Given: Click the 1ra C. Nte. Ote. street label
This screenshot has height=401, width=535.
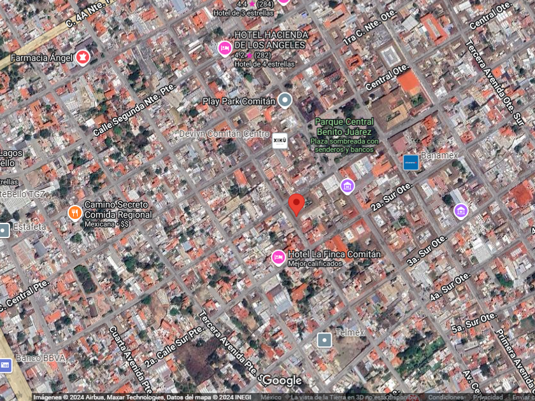Looking at the screenshot, I should coord(370,27).
